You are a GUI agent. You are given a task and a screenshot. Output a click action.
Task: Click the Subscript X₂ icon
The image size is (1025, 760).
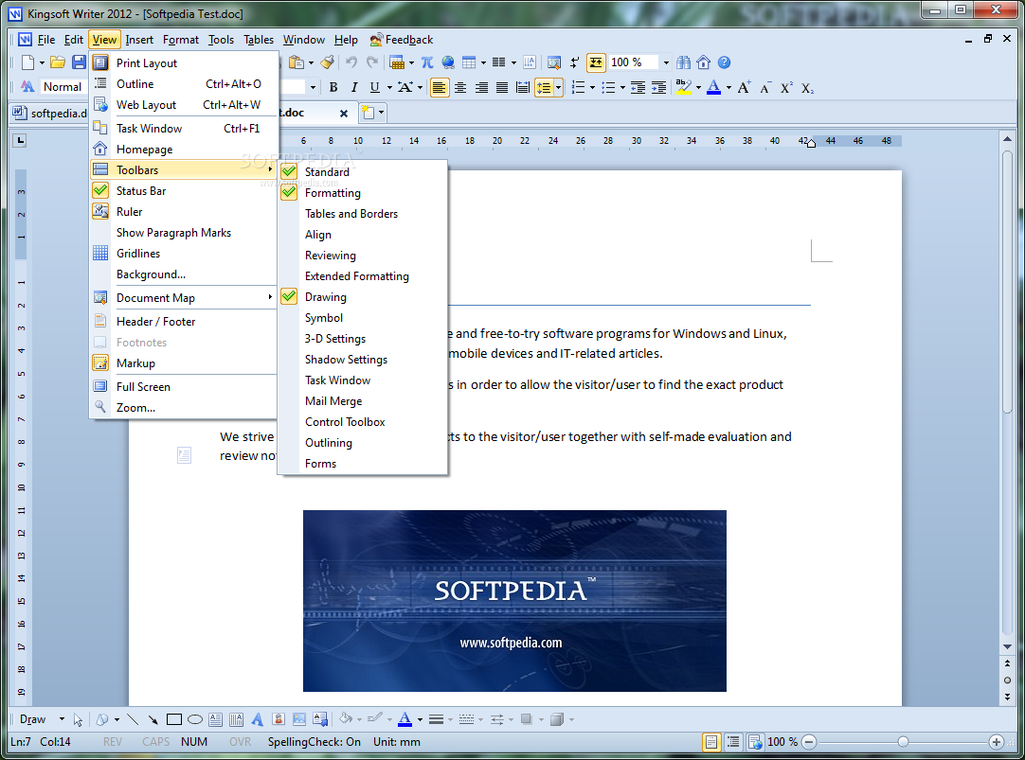[807, 88]
